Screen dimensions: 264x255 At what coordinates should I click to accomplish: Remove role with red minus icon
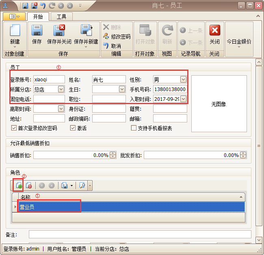pyautogui.click(x=29, y=185)
